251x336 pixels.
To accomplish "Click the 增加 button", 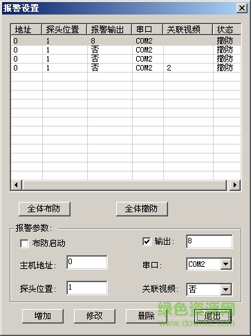I will [43, 316].
